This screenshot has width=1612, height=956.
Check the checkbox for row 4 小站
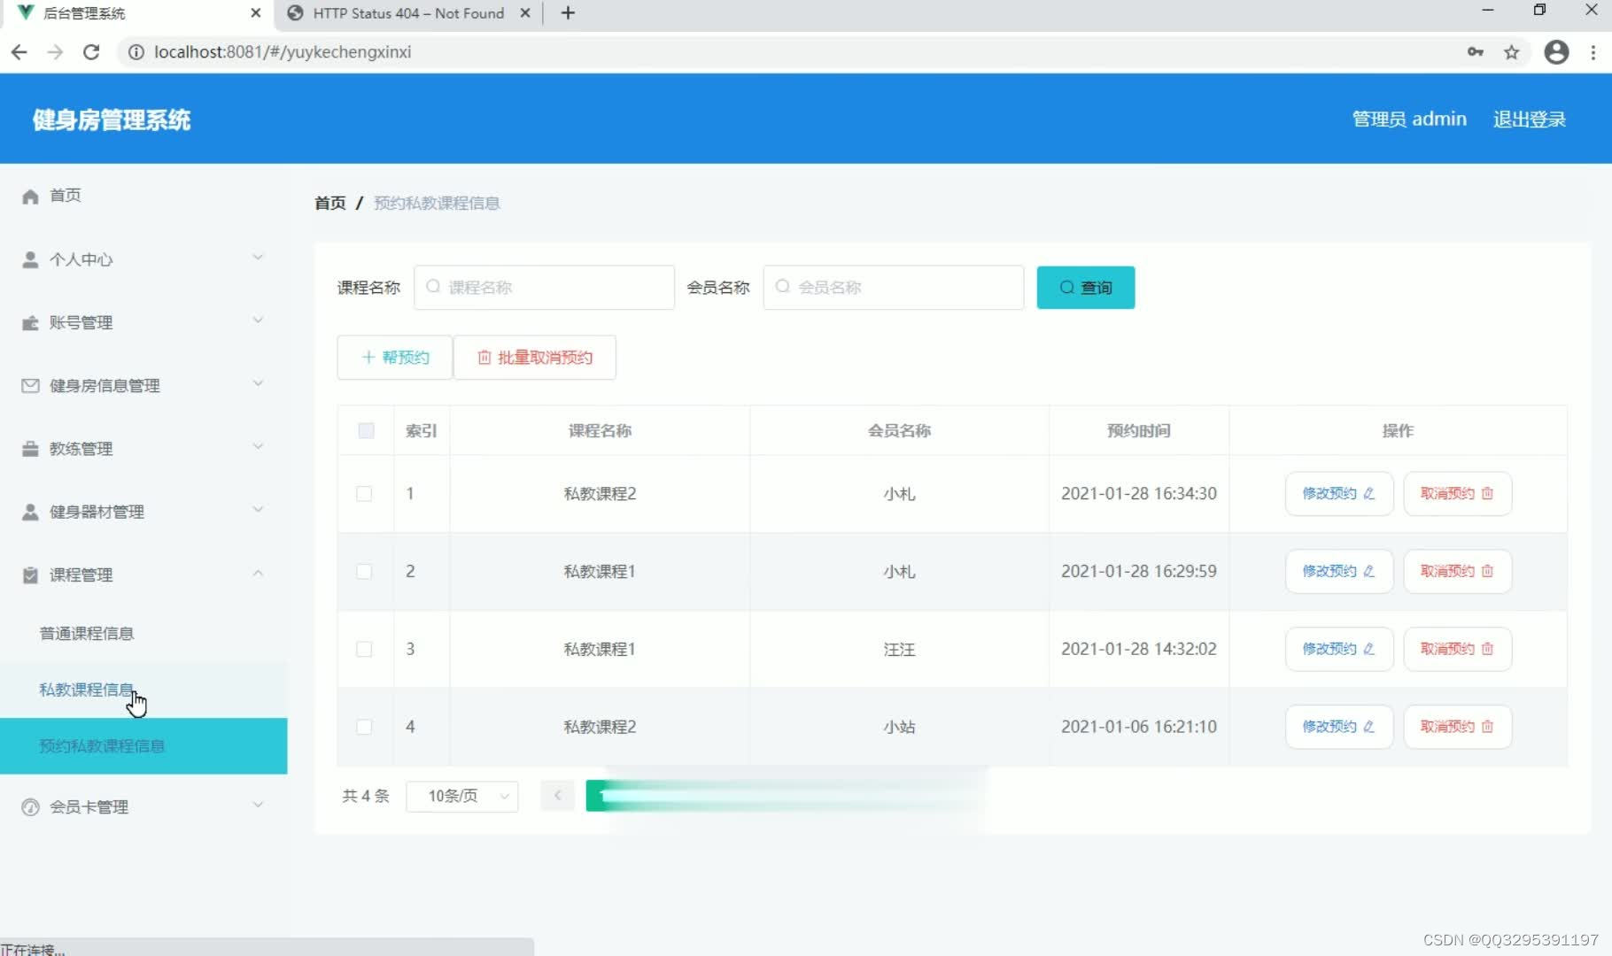[364, 727]
